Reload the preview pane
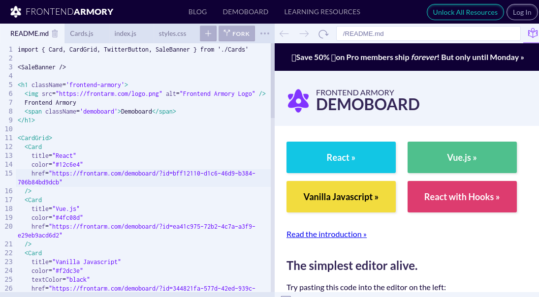The width and height of the screenshot is (539, 297). pos(323,33)
